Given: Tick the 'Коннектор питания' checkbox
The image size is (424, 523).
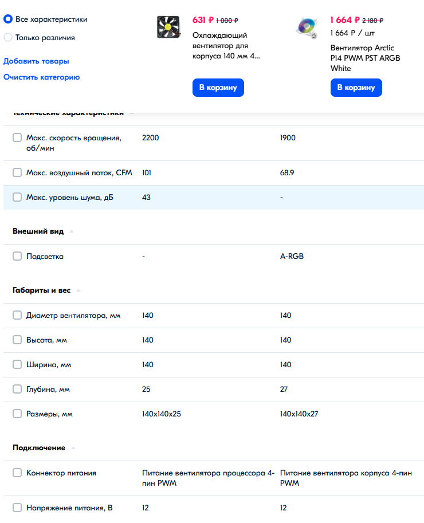Looking at the screenshot, I should coord(17,473).
